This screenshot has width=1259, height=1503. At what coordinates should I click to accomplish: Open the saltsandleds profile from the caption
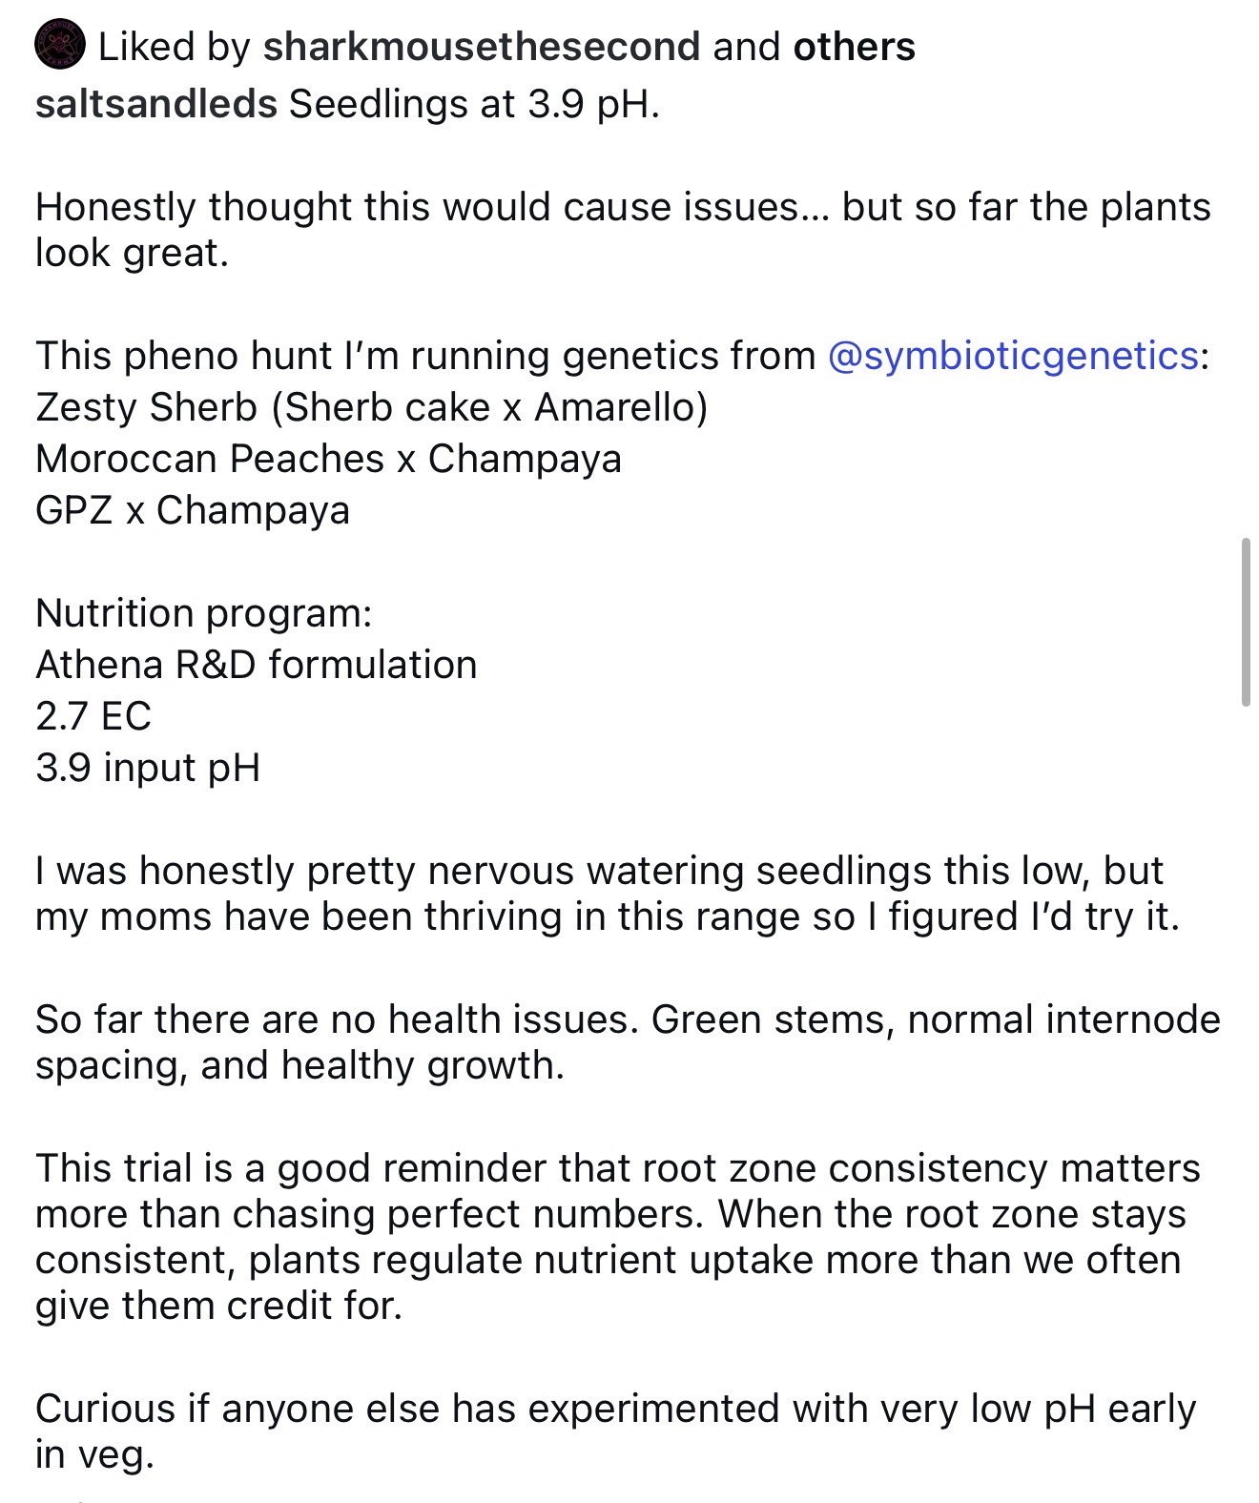click(156, 104)
